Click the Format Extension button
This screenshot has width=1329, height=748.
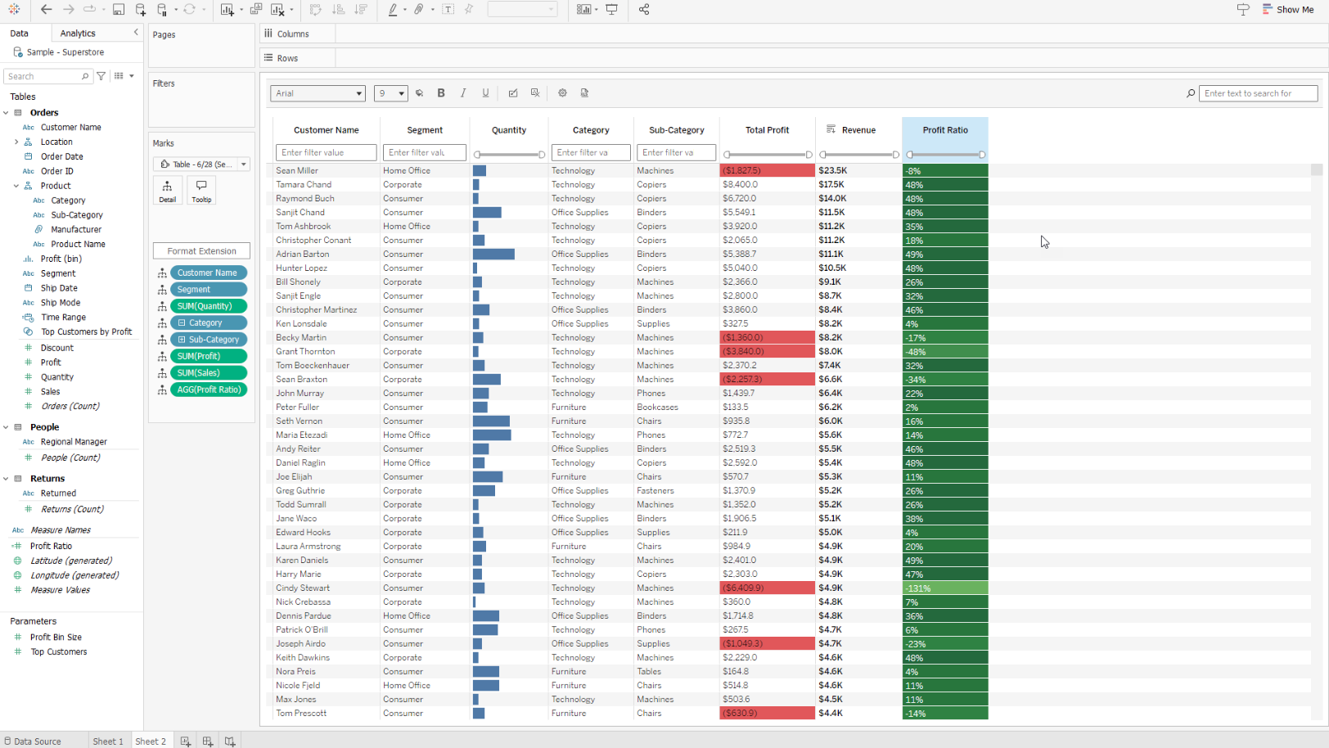point(201,251)
